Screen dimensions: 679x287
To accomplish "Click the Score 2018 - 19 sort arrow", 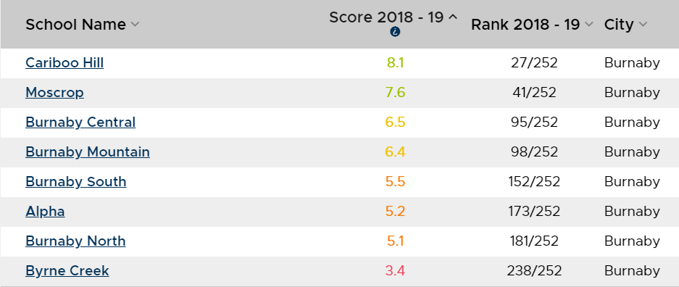I will pyautogui.click(x=452, y=17).
